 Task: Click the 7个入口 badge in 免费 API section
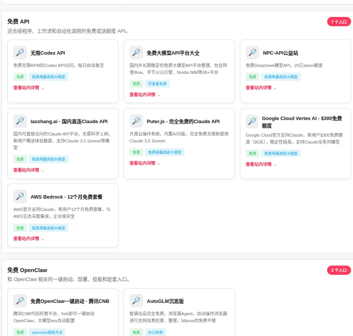(x=339, y=22)
